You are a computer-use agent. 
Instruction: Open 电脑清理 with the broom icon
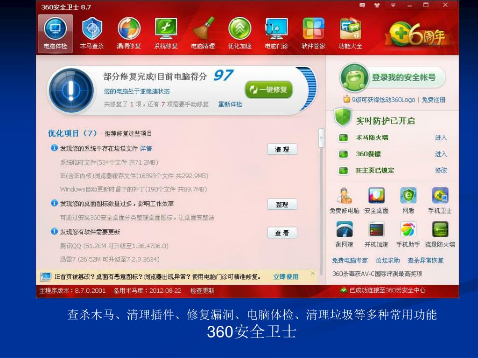203,34
